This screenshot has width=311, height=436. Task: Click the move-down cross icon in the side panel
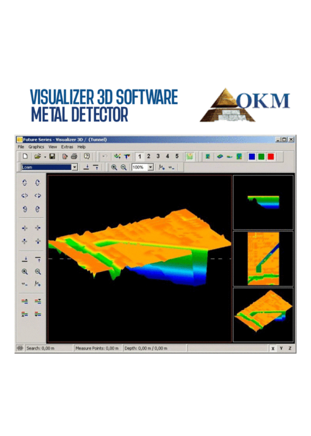38,241
